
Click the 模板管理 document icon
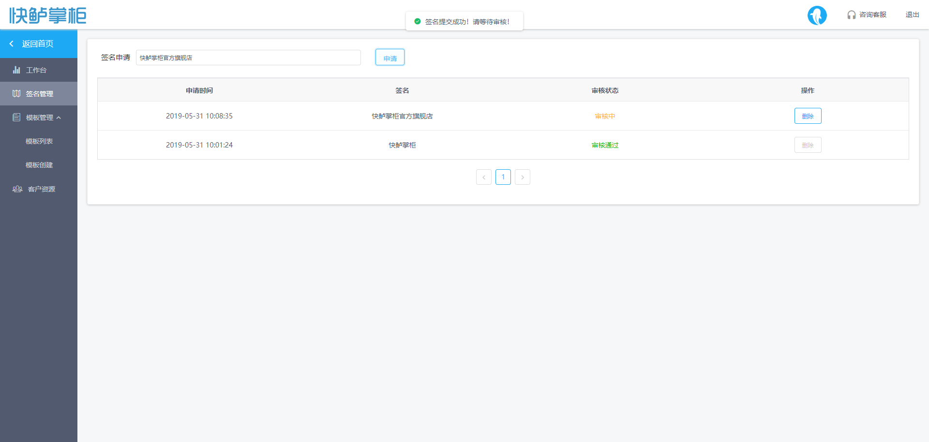click(16, 118)
